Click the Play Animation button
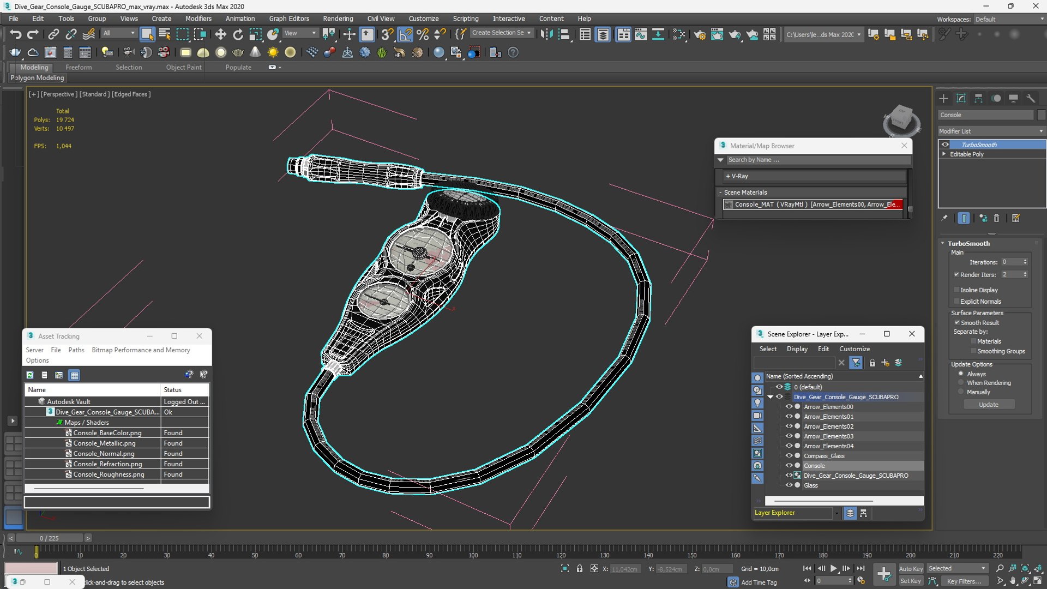Viewport: 1047px width, 589px height. click(x=834, y=568)
